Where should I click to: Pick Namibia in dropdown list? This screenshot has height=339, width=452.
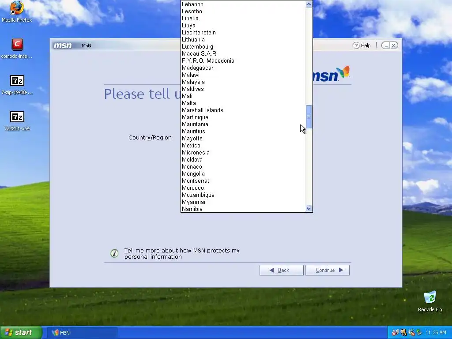click(243, 209)
